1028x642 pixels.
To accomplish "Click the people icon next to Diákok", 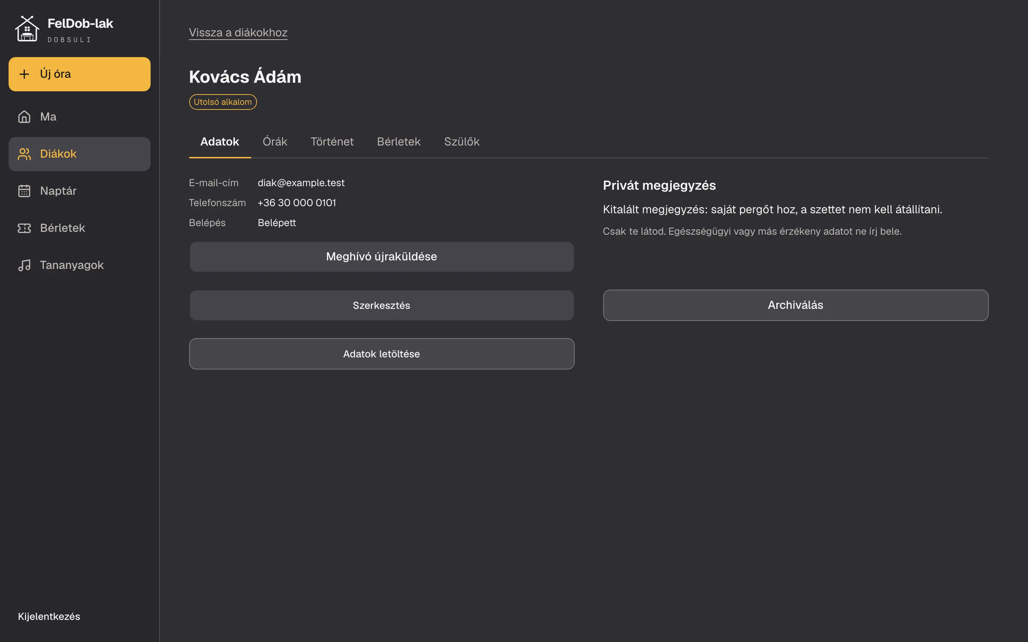I will [24, 154].
